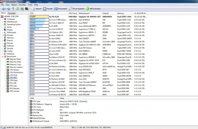Open the Tools menu
The image size is (198, 129).
click(30, 5)
